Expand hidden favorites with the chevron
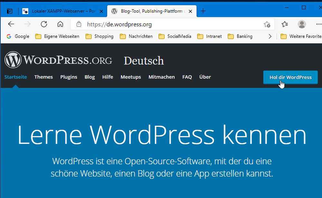This screenshot has height=198, width=322. [270, 37]
